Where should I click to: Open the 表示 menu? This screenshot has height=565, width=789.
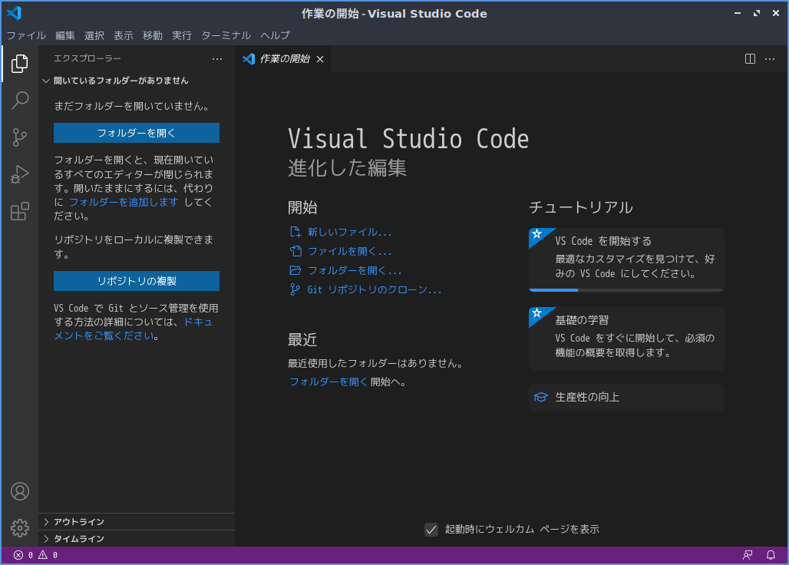124,35
